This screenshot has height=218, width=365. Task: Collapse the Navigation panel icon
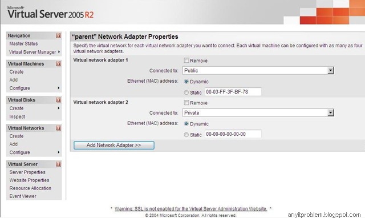click(x=58, y=35)
